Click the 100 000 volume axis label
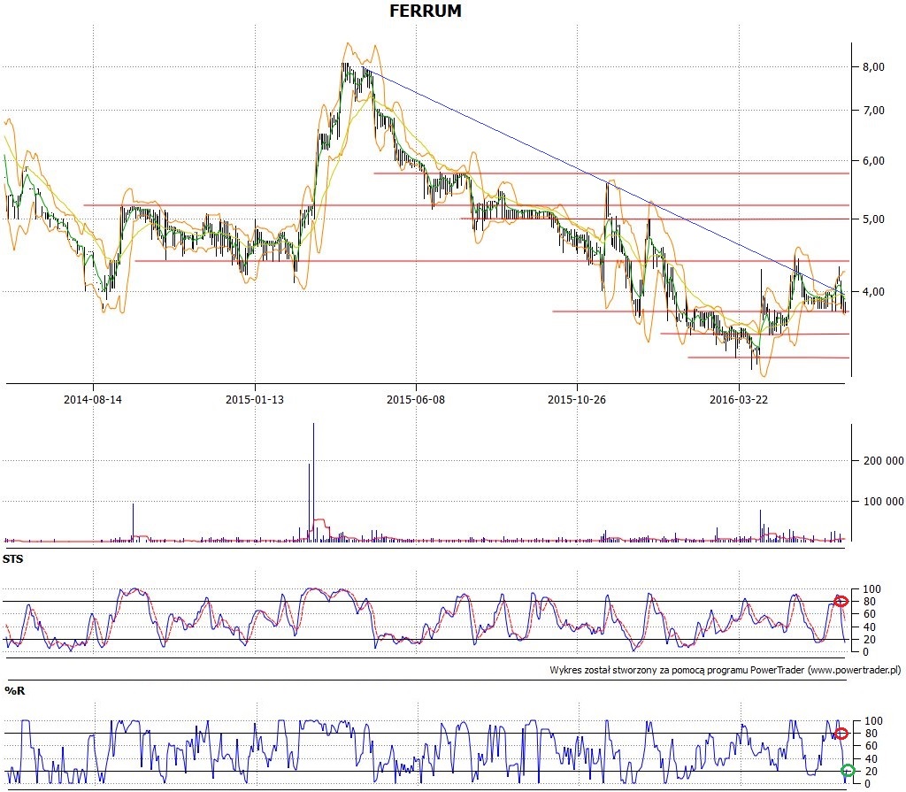 (x=884, y=501)
